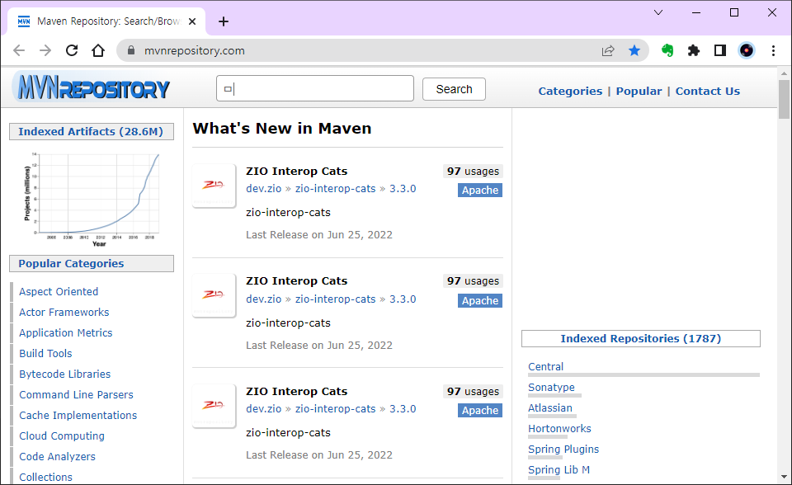Click the Search button
The image size is (792, 485).
[454, 89]
